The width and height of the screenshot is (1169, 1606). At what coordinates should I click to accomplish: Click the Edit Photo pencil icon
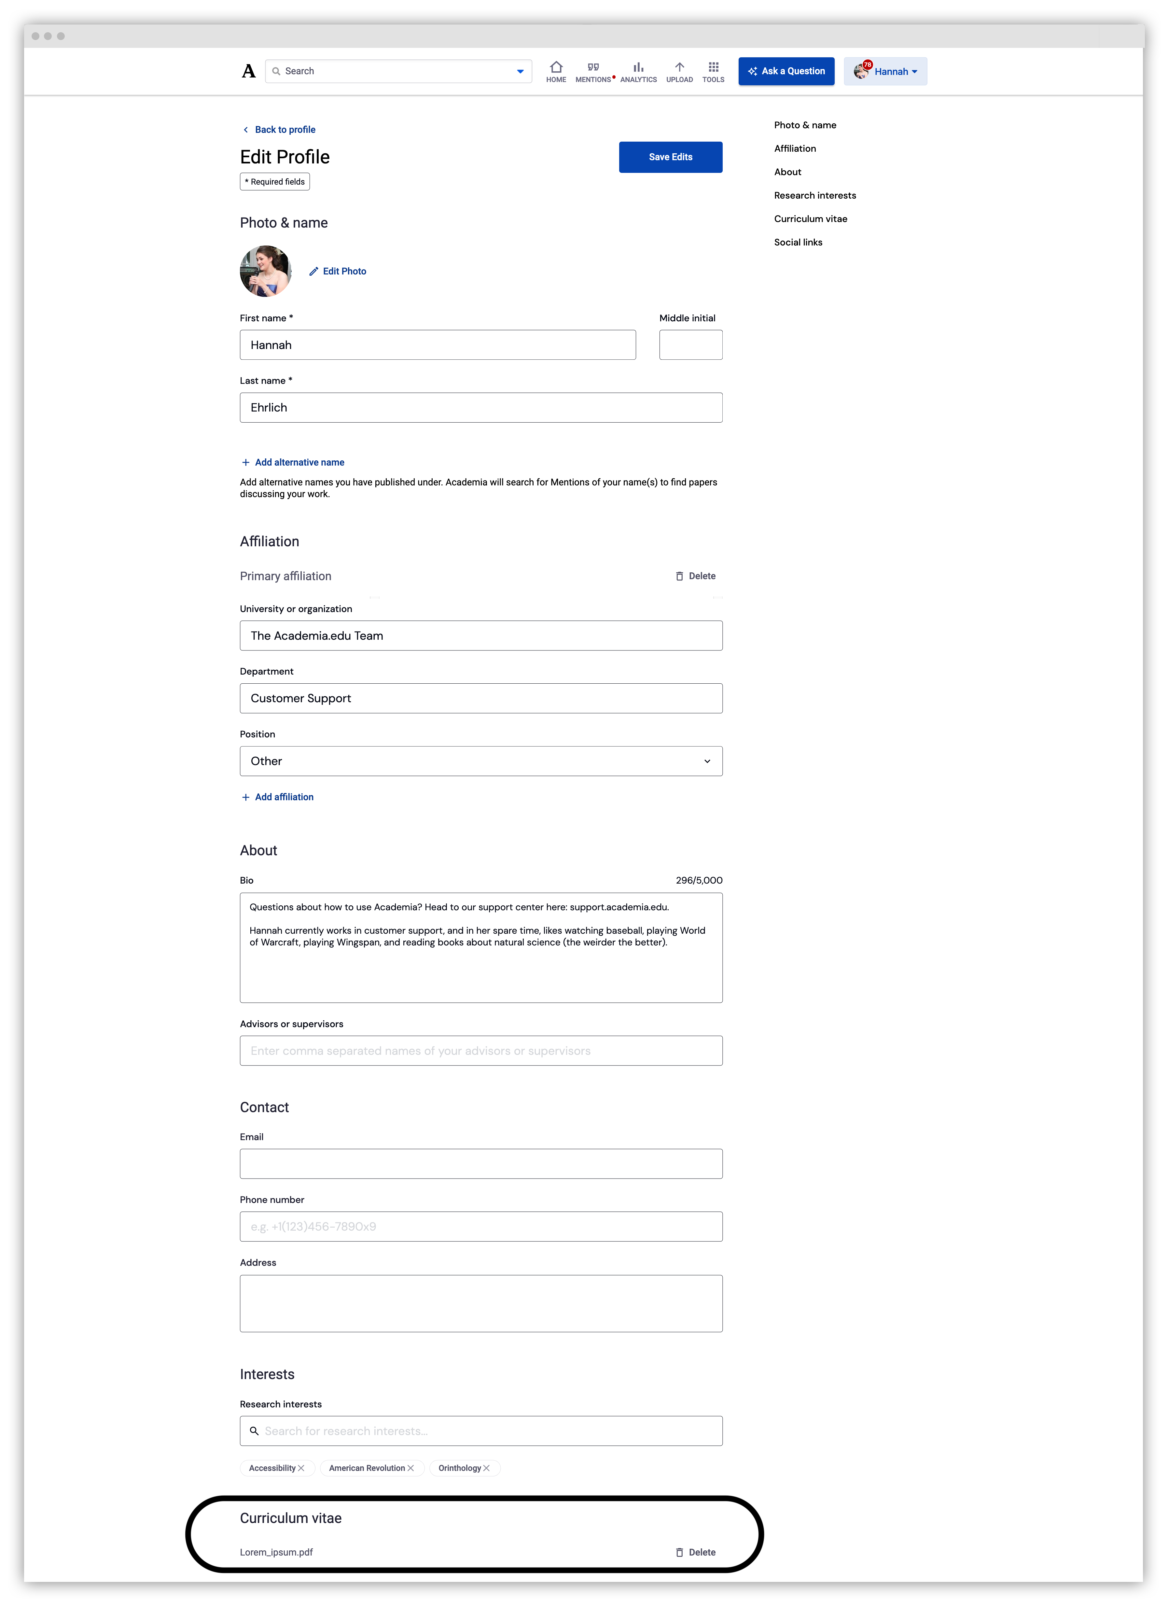(x=314, y=271)
